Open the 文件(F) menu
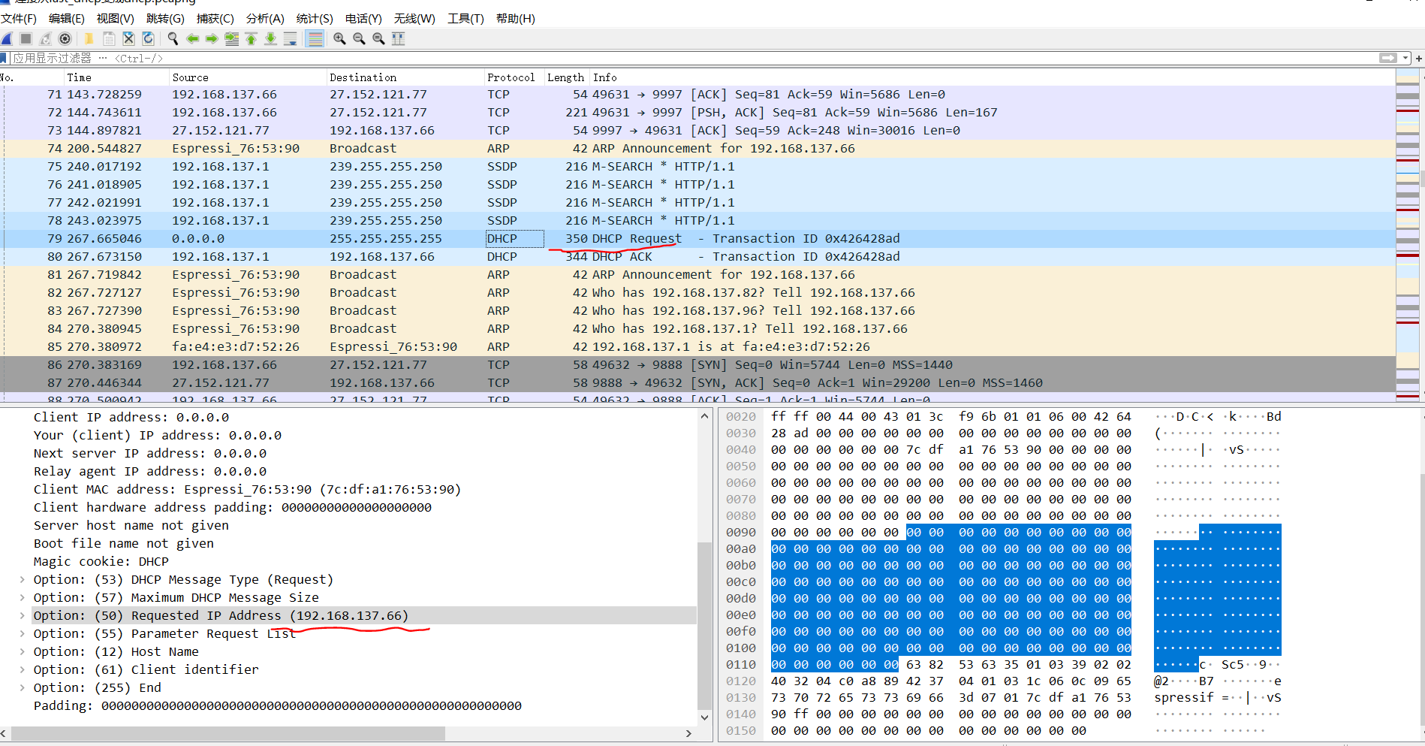Viewport: 1425px width, 746px height. click(x=19, y=19)
